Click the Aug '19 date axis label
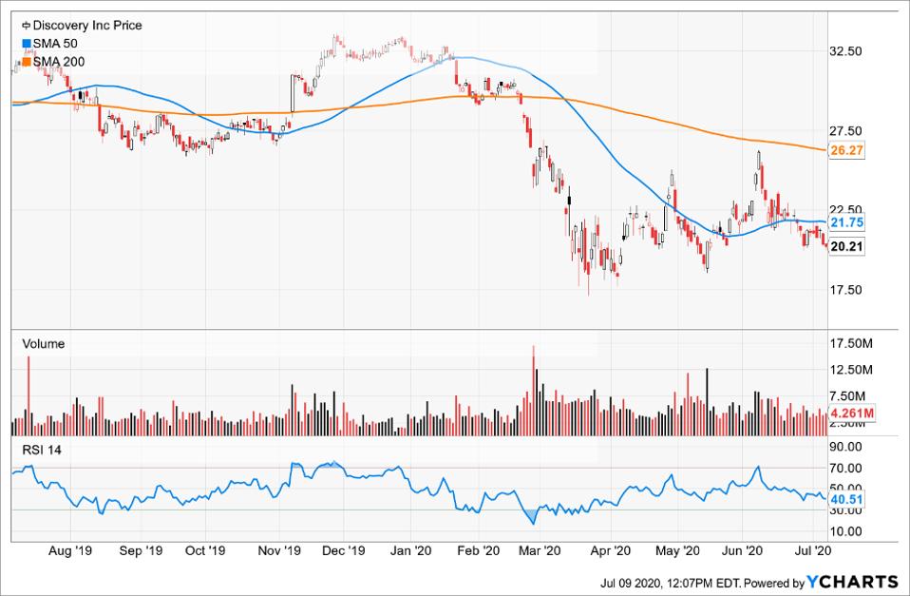Image resolution: width=910 pixels, height=596 pixels. coord(69,550)
